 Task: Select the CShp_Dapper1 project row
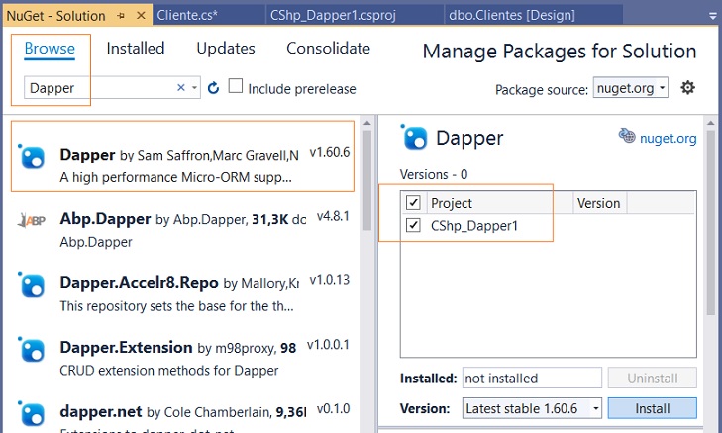(548, 225)
